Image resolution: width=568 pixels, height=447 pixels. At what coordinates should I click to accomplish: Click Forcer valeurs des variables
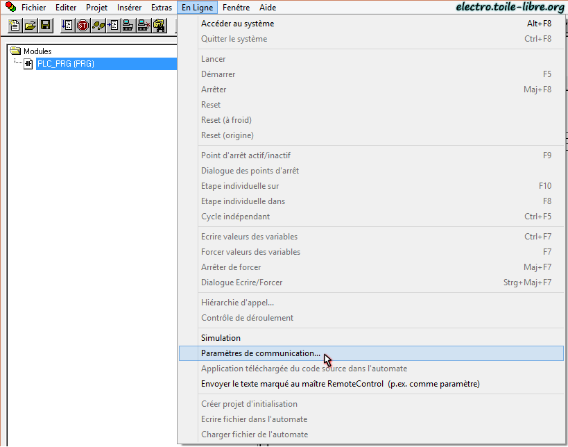click(x=371, y=251)
